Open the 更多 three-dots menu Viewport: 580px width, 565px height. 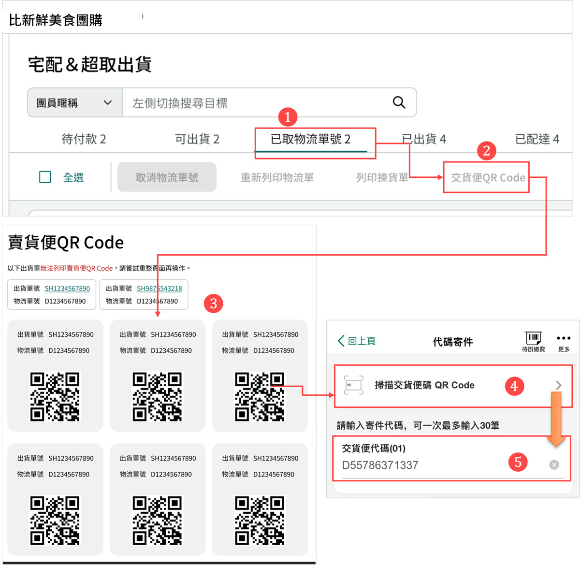(564, 338)
